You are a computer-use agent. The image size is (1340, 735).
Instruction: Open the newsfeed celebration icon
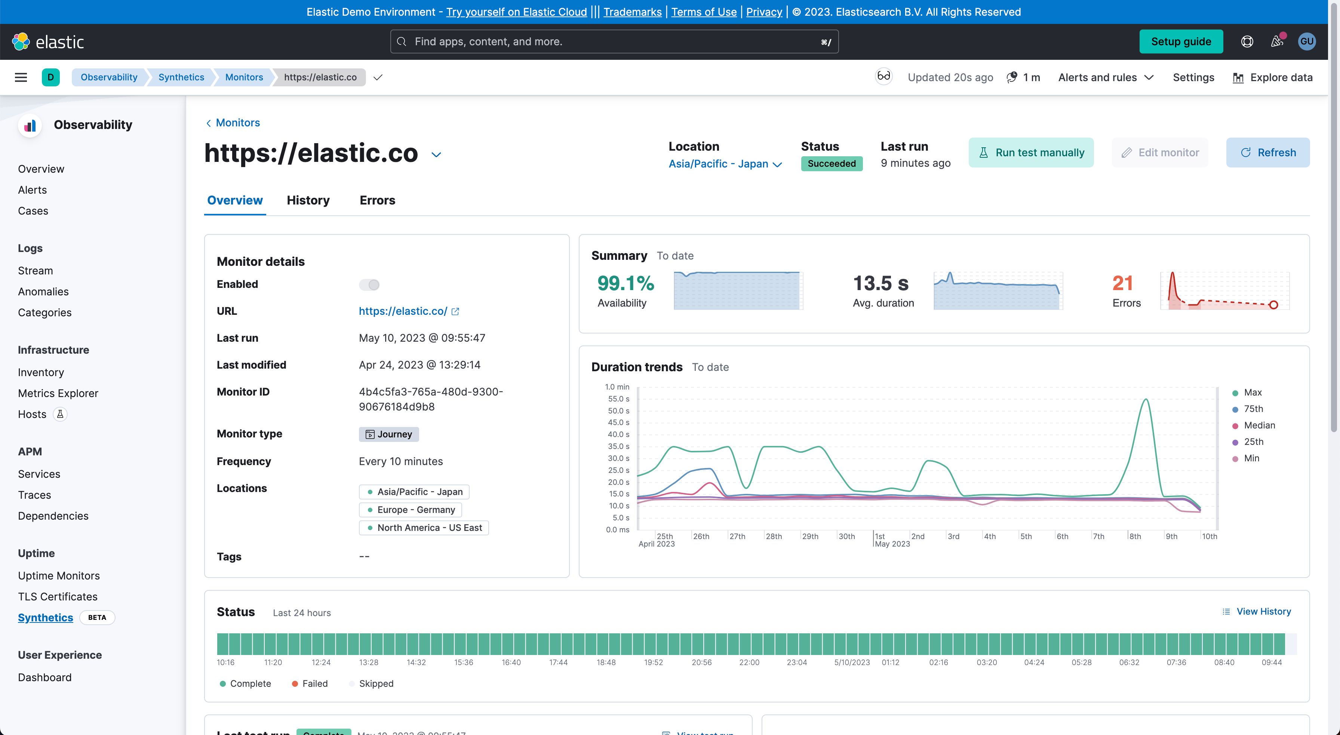coord(1277,41)
